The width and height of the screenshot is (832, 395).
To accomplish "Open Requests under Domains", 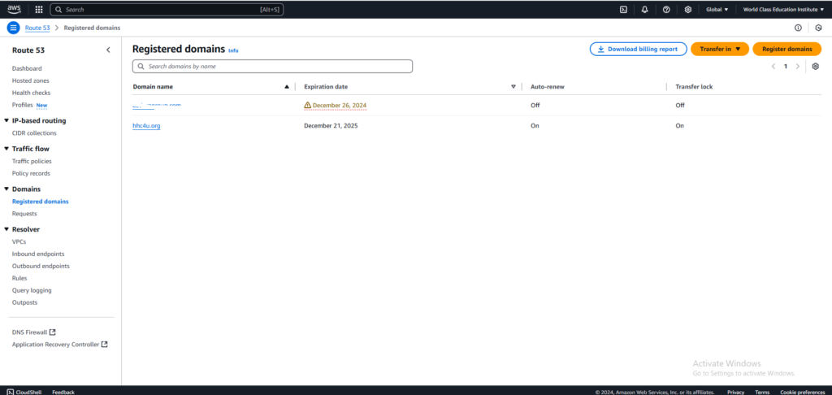I will point(24,214).
